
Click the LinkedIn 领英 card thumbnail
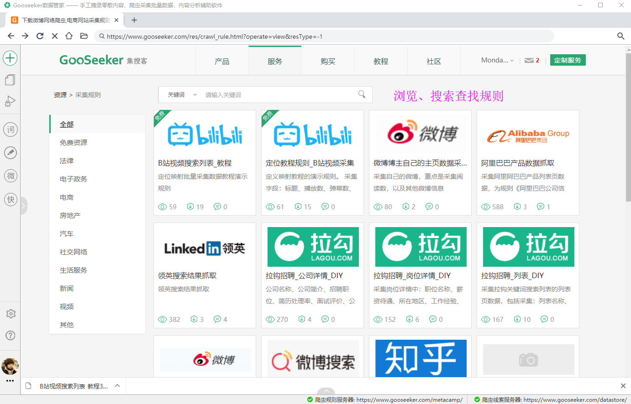pos(205,248)
